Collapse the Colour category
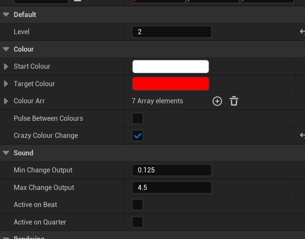The image size is (305, 239). coord(6,49)
